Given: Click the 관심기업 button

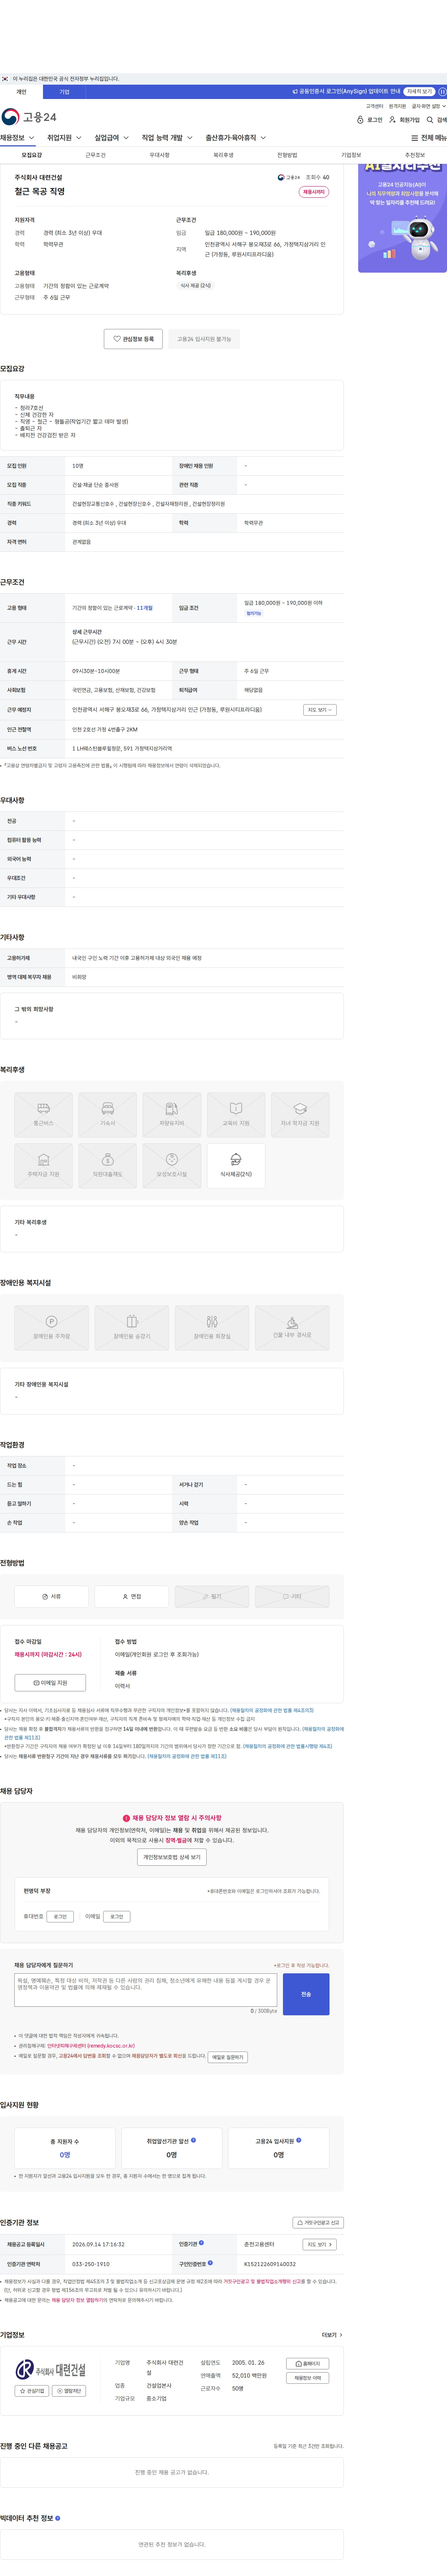Looking at the screenshot, I should pos(32,2391).
